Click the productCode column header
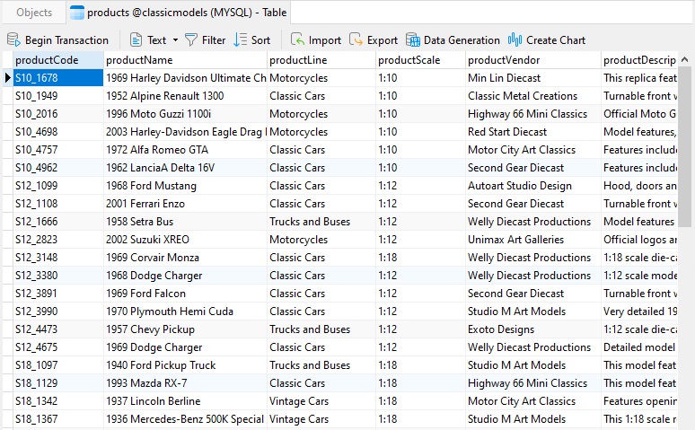The width and height of the screenshot is (695, 430). (x=58, y=60)
